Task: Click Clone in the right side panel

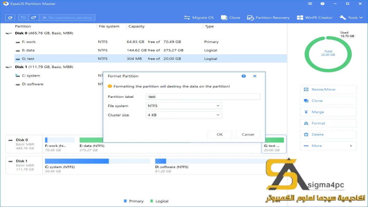Action: (328, 101)
